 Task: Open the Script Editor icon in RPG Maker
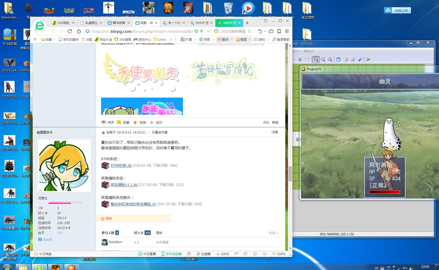[x=353, y=59]
